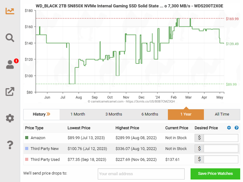Image resolution: width=243 pixels, height=182 pixels.
Task: Click the Highest Price column header
Action: pos(127,128)
